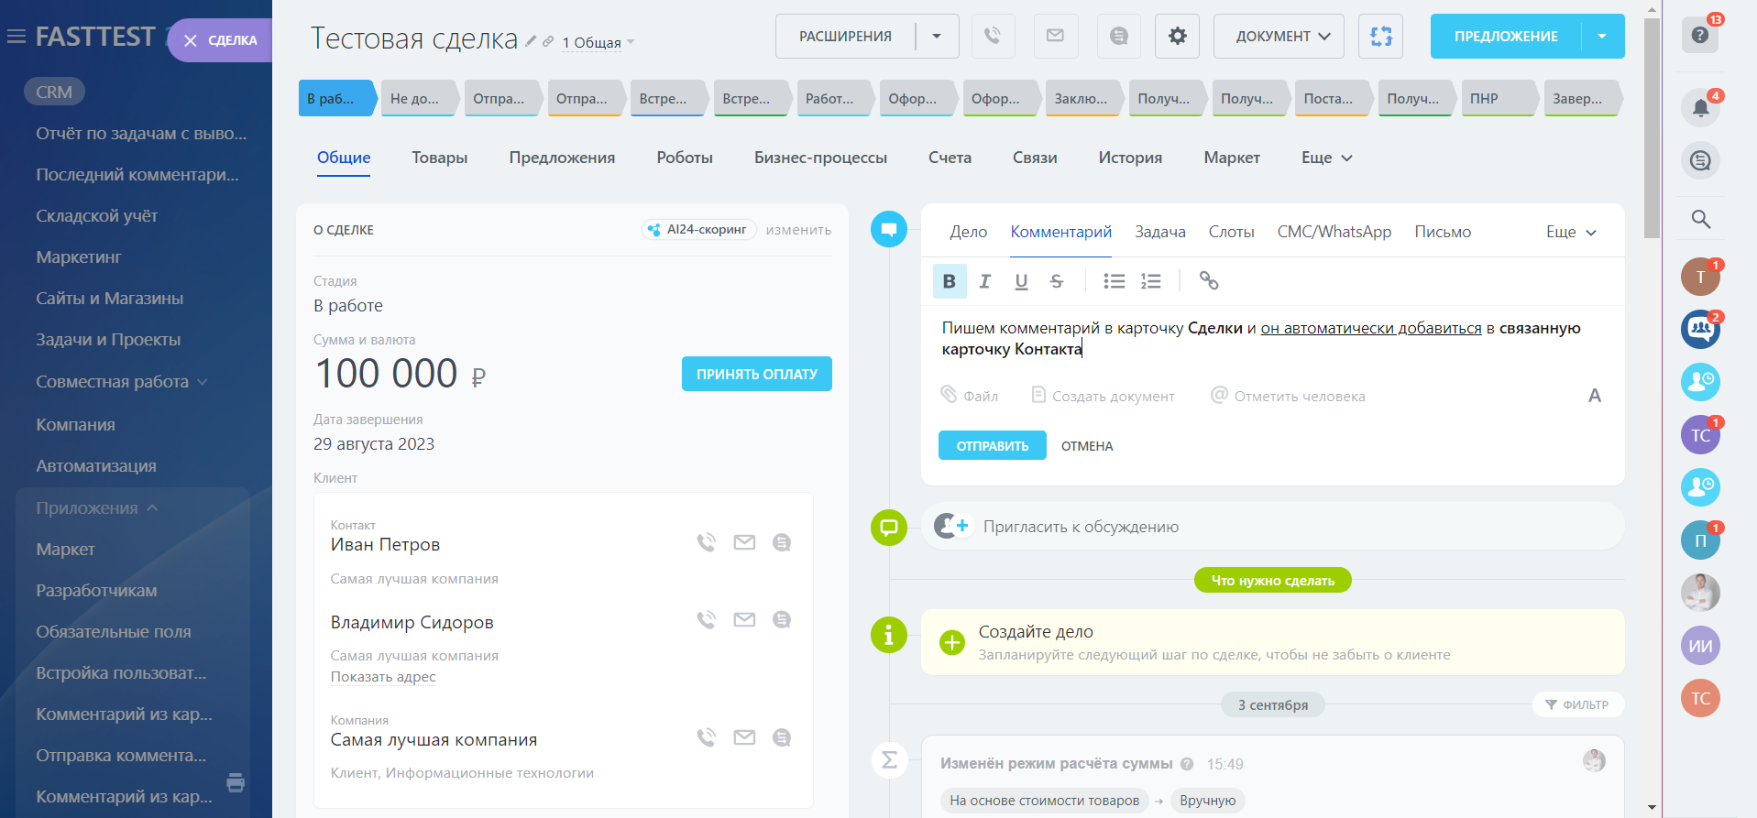Open deal settings gear icon

pyautogui.click(x=1177, y=37)
